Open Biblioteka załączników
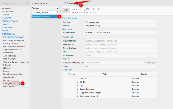Image resolution: width=173 pixels, height=109 pixels. pyautogui.click(x=13, y=74)
